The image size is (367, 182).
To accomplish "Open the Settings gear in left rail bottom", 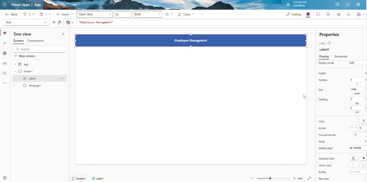I will click(5, 178).
